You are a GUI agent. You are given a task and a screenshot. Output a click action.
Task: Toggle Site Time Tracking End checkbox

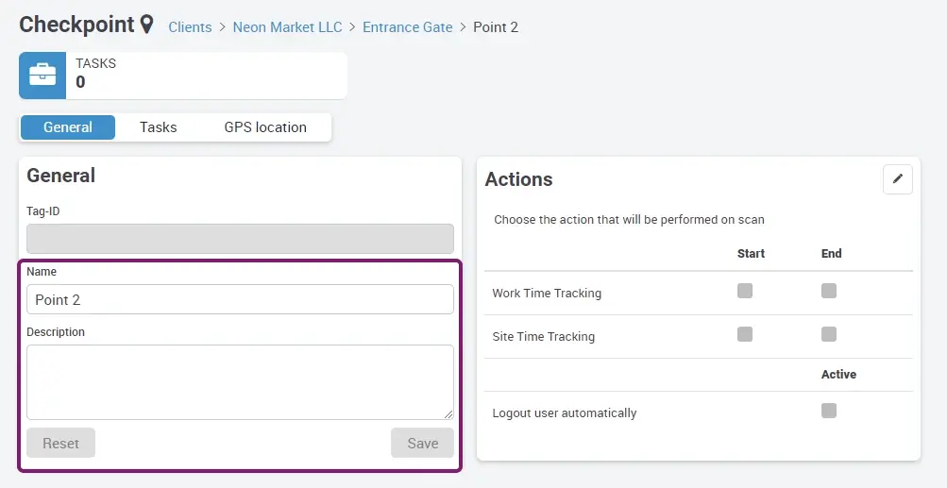(829, 334)
